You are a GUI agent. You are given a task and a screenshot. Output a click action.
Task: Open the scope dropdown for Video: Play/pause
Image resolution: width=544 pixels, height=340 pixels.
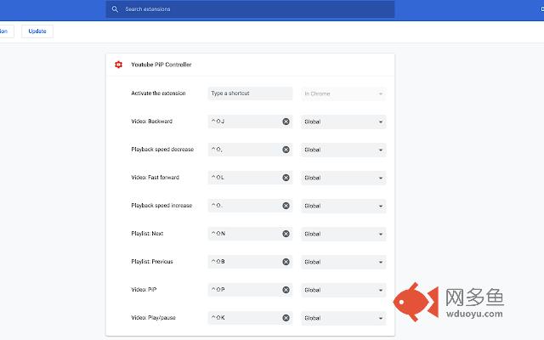343,318
